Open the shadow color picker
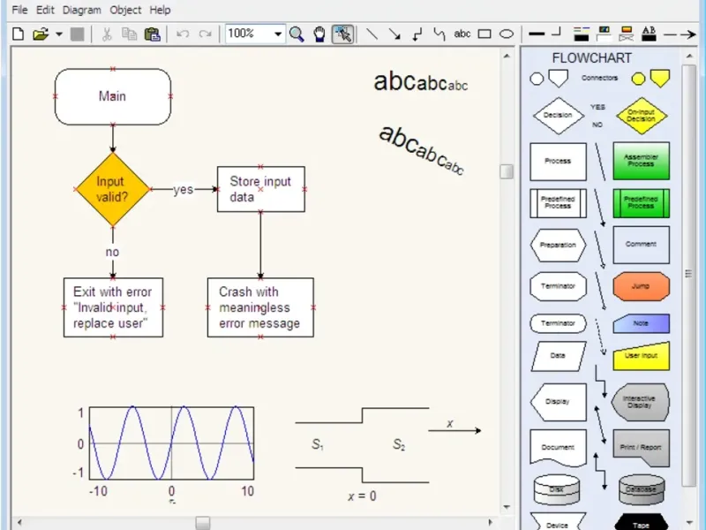The image size is (706, 530). (x=627, y=34)
